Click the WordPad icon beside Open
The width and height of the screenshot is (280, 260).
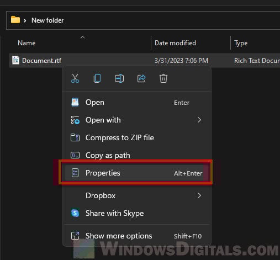75,102
